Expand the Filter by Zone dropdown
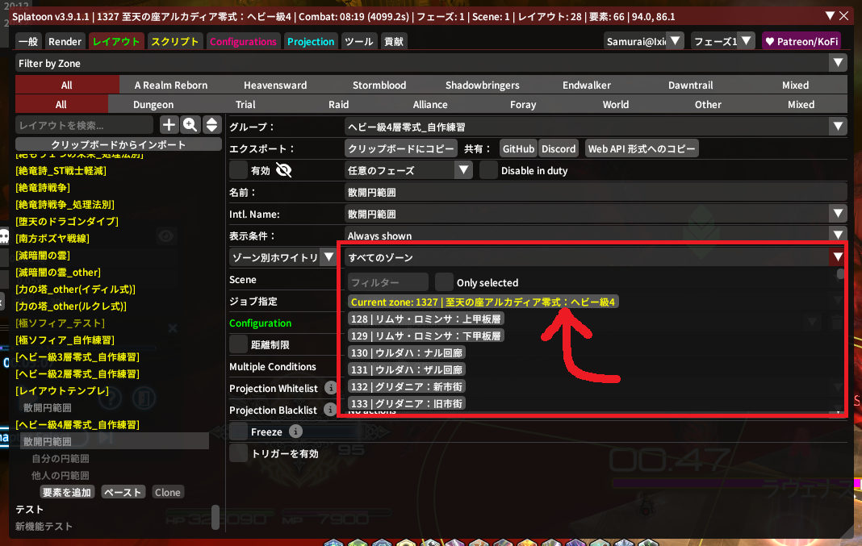This screenshot has width=862, height=546. point(839,63)
